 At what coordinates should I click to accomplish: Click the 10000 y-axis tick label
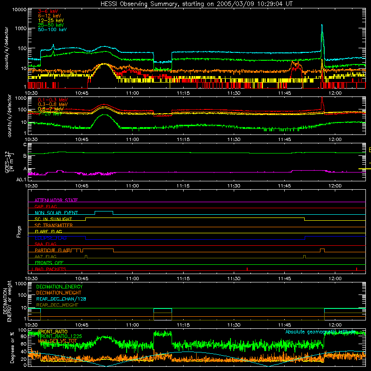(19, 9)
